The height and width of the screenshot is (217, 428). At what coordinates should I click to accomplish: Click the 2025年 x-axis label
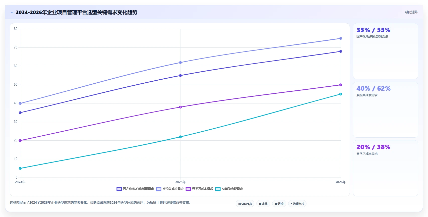(180, 182)
